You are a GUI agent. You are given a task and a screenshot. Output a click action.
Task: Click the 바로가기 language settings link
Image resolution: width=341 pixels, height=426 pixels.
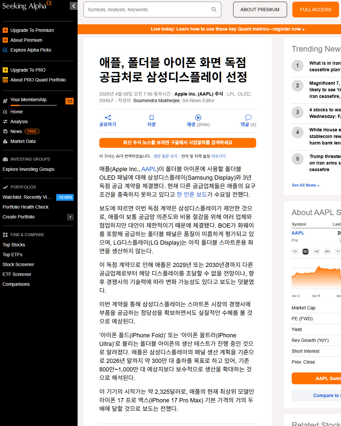pos(218,156)
